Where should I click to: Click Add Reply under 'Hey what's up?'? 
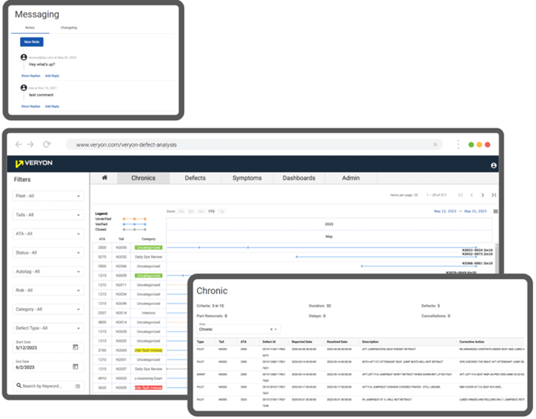pyautogui.click(x=51, y=76)
